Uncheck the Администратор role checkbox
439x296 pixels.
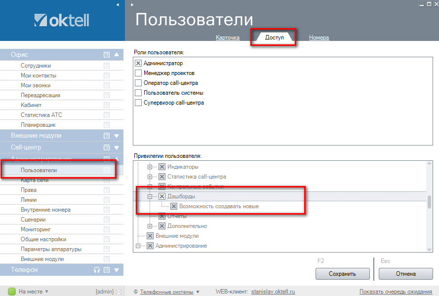[138, 63]
